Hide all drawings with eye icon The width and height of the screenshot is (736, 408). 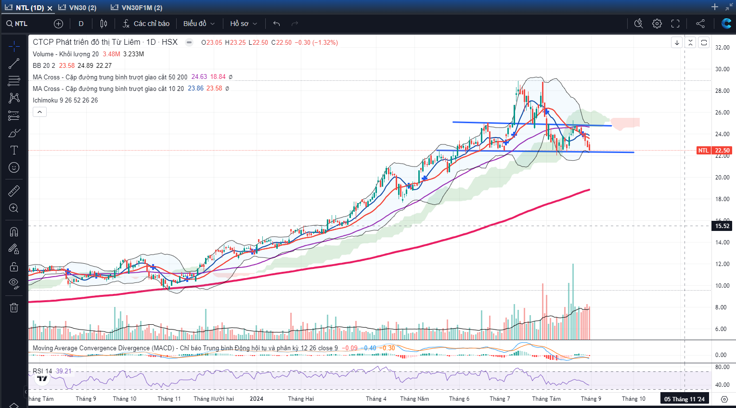pyautogui.click(x=14, y=284)
